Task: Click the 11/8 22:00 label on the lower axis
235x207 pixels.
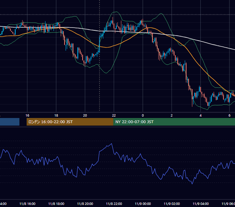Action: click(x=114, y=204)
